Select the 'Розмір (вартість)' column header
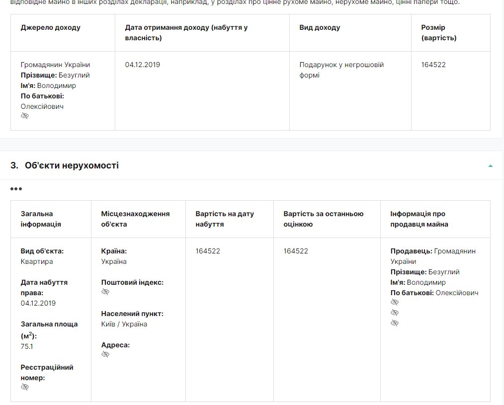The height and width of the screenshot is (405, 504). point(438,33)
